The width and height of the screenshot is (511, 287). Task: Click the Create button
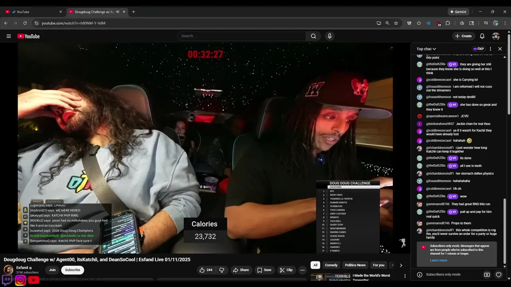463,36
